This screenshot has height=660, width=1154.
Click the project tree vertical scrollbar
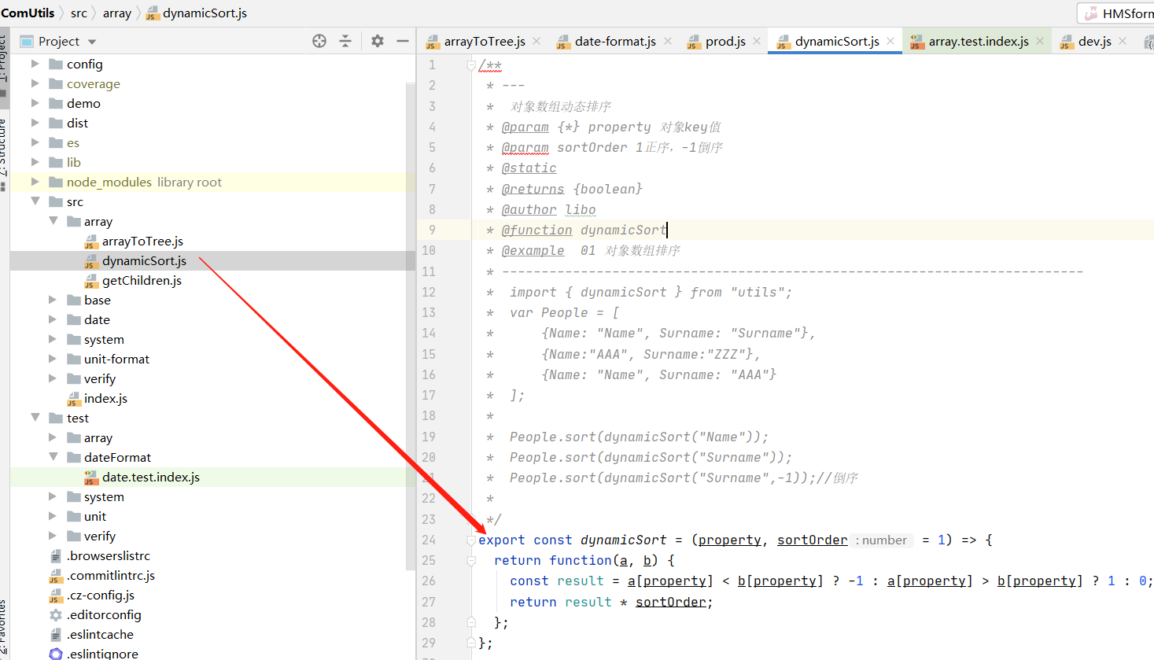[x=411, y=315]
